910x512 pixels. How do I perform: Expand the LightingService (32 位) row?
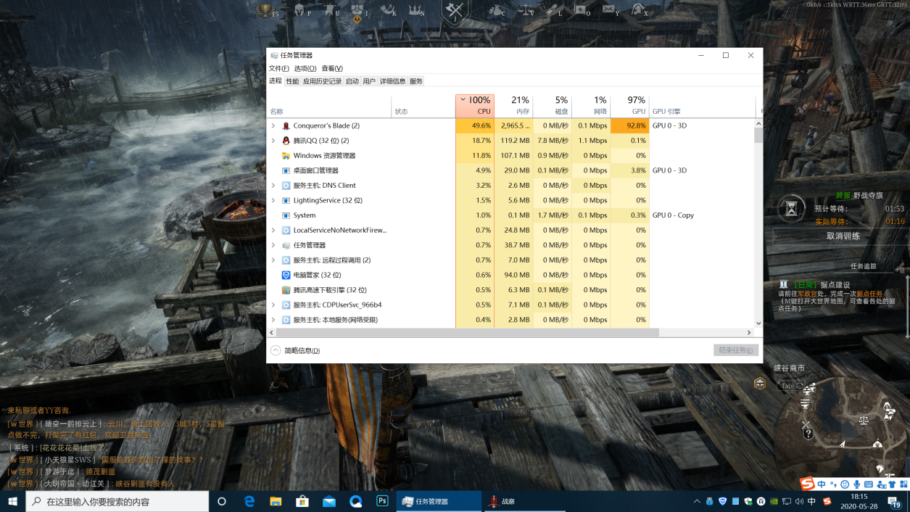[x=273, y=200]
